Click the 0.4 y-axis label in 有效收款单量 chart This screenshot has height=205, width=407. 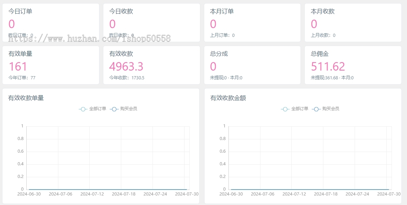(x=20, y=164)
